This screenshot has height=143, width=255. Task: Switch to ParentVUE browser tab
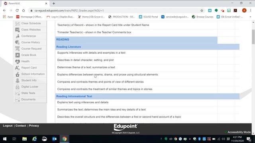[25, 4]
